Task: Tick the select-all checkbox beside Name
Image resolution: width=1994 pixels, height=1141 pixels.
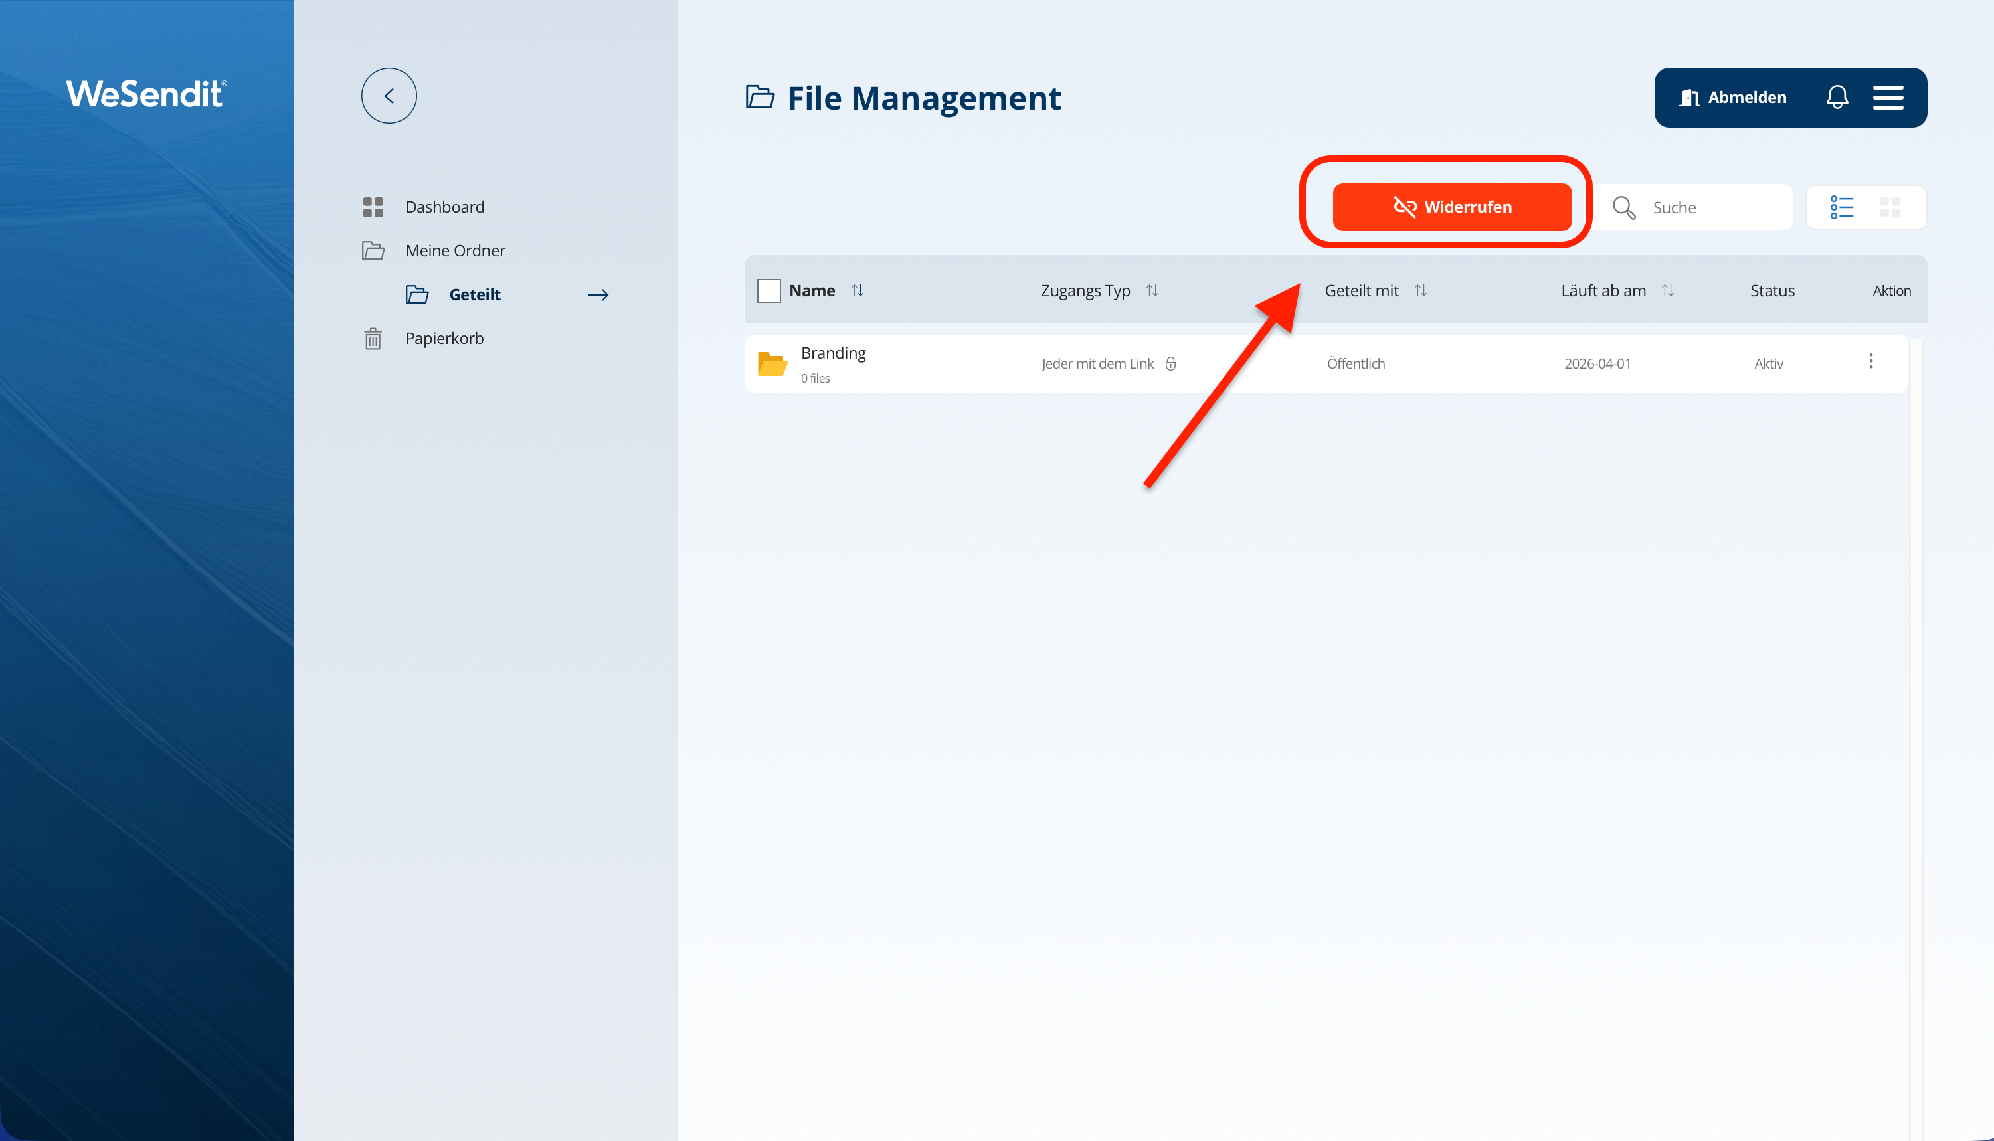Action: point(769,291)
